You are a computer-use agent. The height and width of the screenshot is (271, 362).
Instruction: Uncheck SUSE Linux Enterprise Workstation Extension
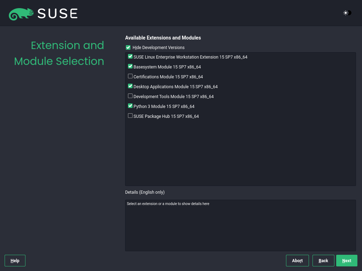pos(130,56)
